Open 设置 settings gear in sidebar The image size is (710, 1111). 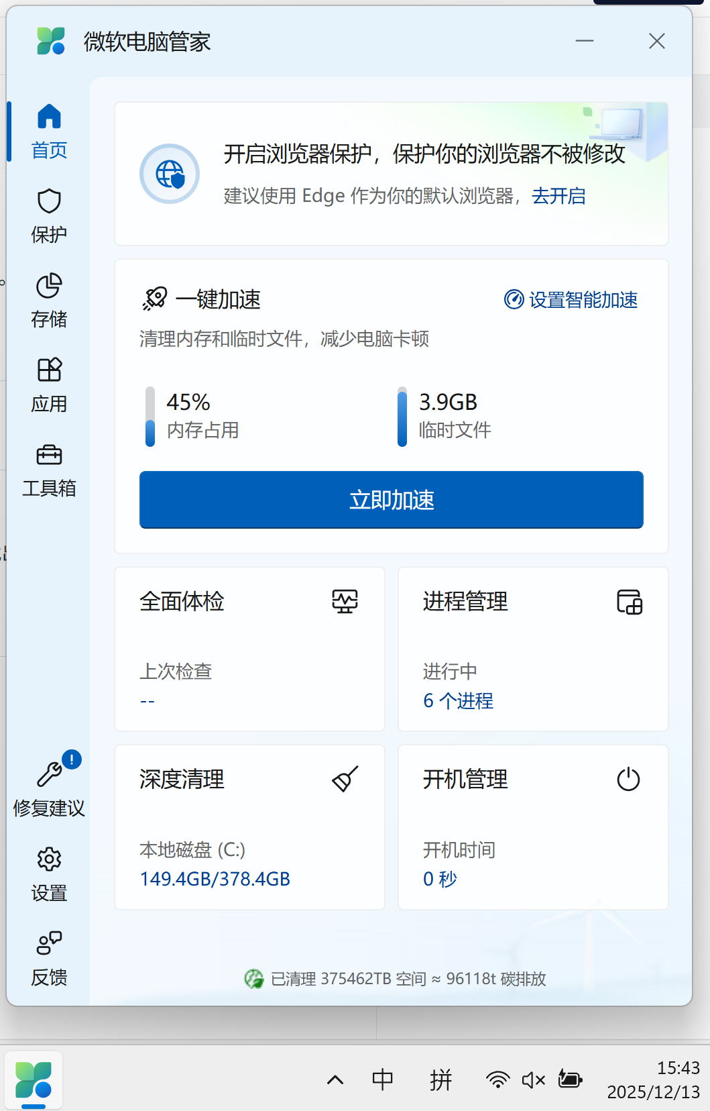[x=49, y=874]
